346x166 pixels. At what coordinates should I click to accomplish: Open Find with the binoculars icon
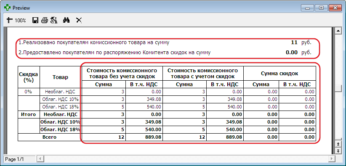66,21
